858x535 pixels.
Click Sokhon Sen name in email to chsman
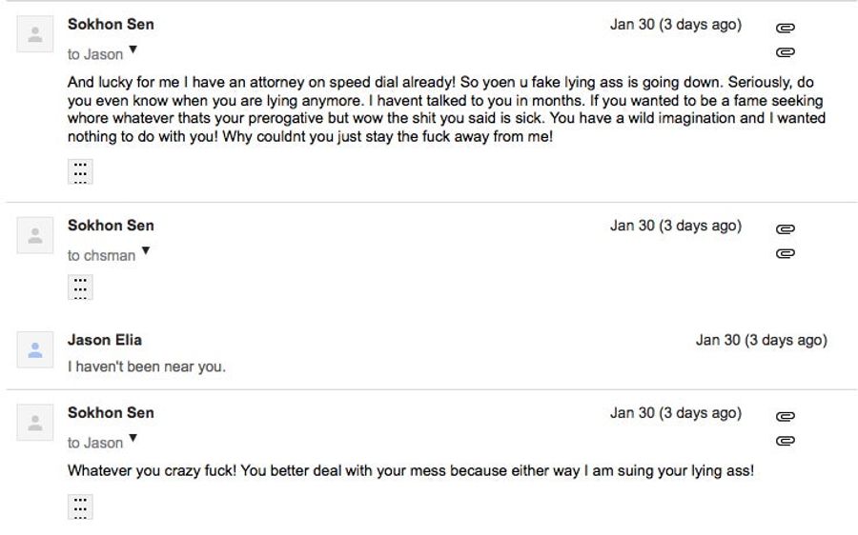pos(112,226)
